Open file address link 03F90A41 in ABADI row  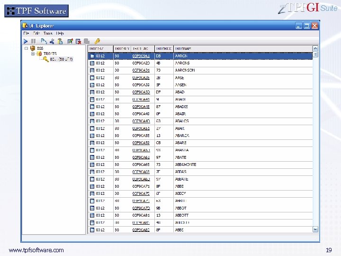pos(141,100)
